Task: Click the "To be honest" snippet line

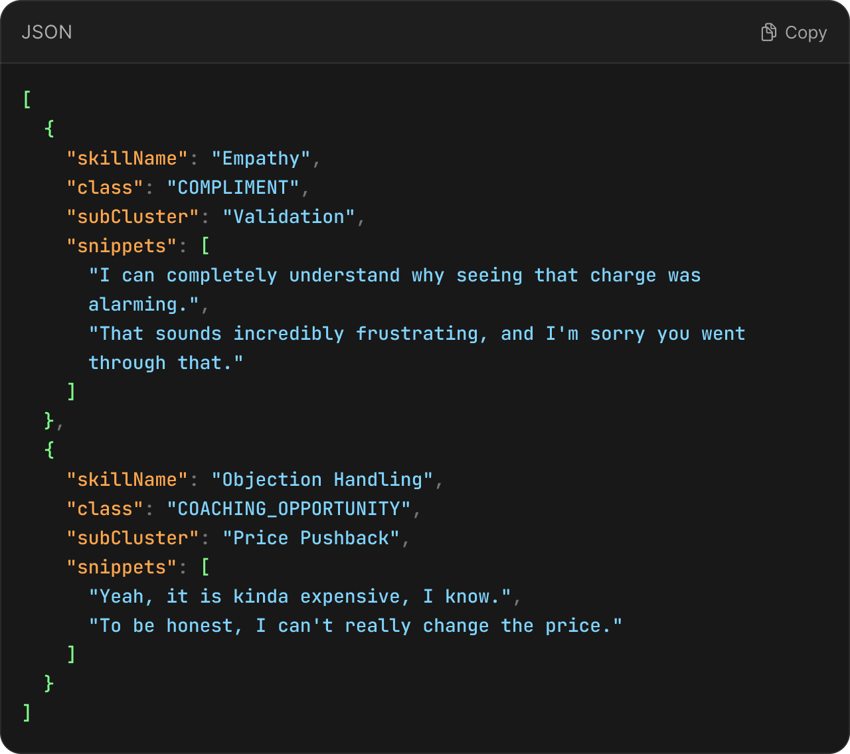Action: tap(355, 626)
